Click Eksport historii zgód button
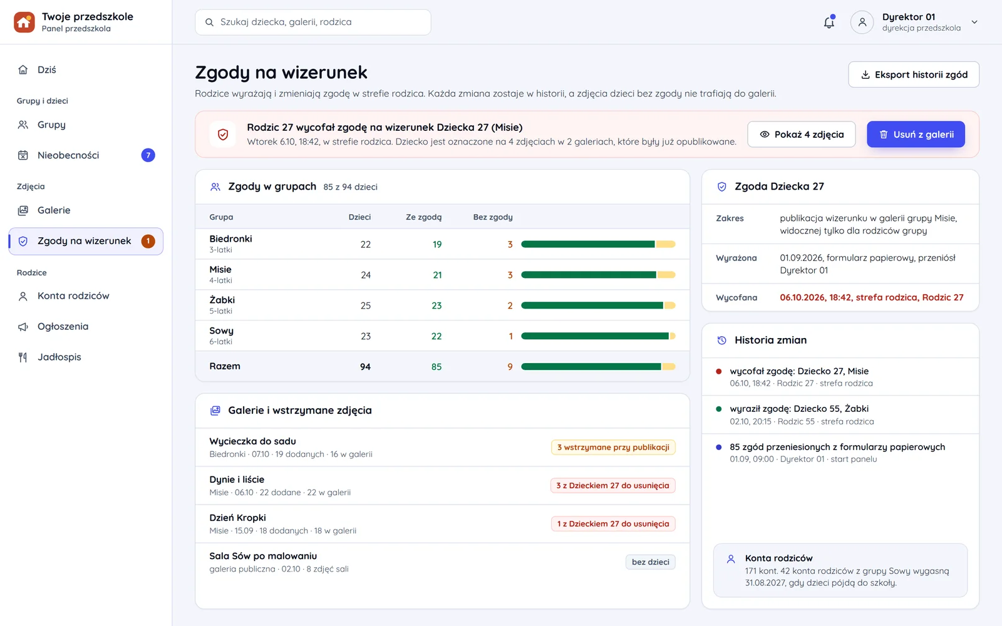Screen dimensions: 1002x626 [914, 74]
